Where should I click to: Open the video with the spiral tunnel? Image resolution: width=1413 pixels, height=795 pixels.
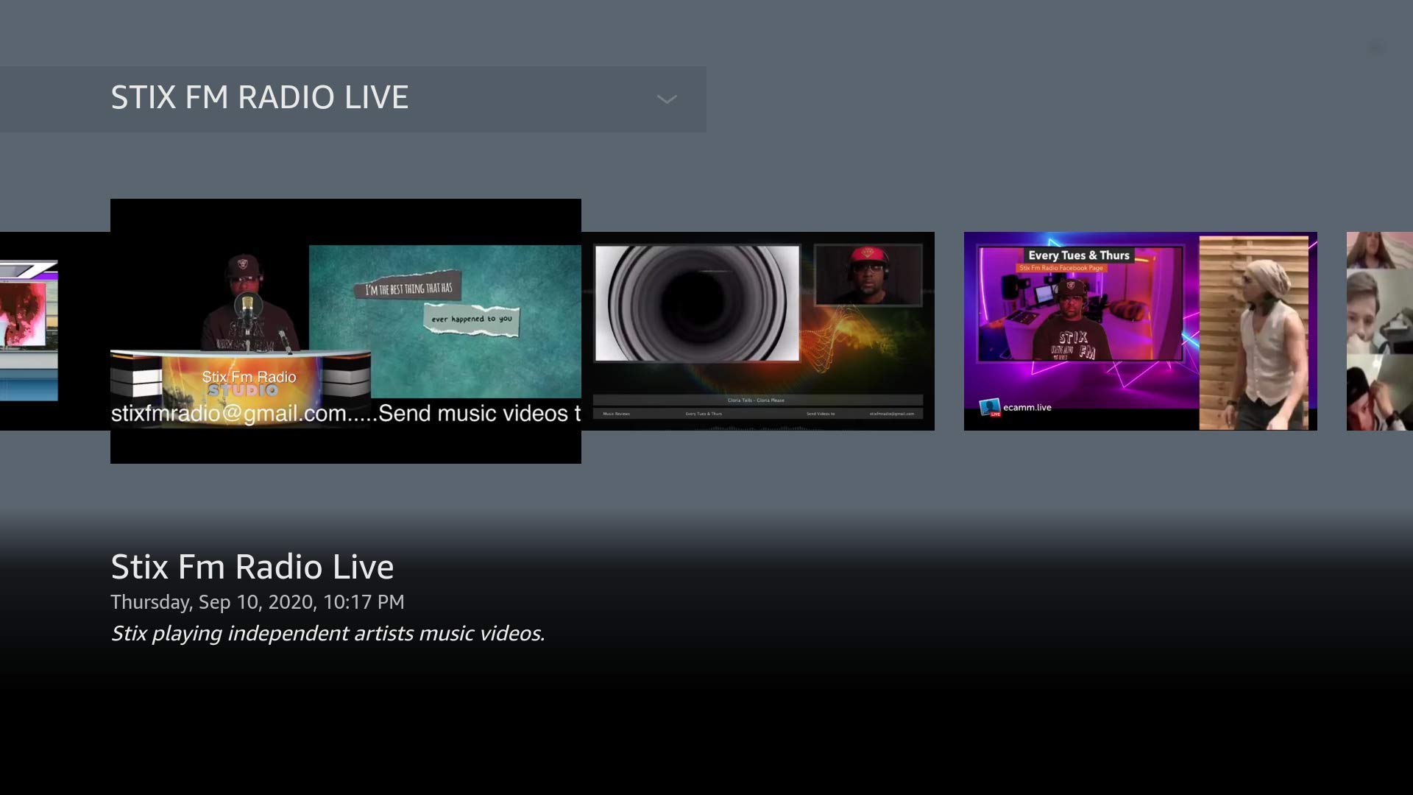coord(696,303)
